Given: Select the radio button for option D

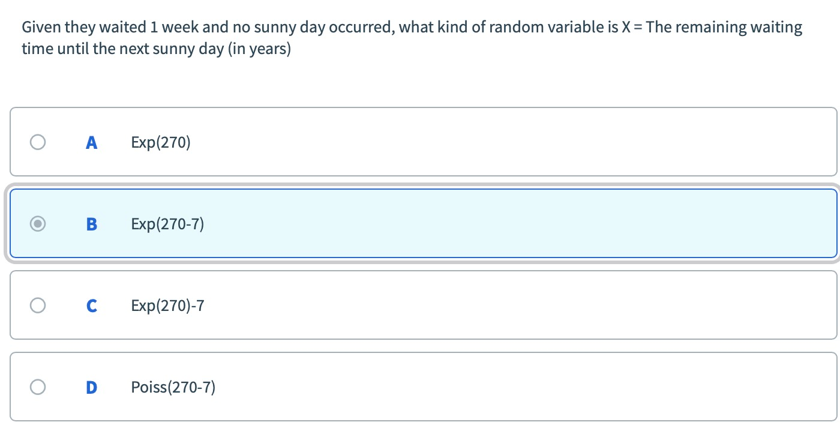Looking at the screenshot, I should [38, 387].
